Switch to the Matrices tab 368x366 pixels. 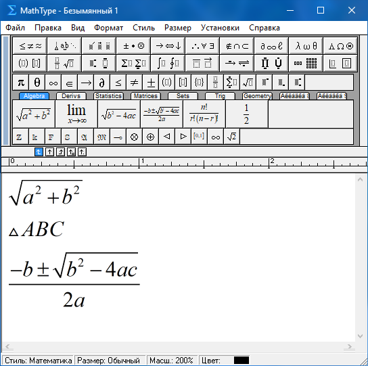(x=145, y=96)
